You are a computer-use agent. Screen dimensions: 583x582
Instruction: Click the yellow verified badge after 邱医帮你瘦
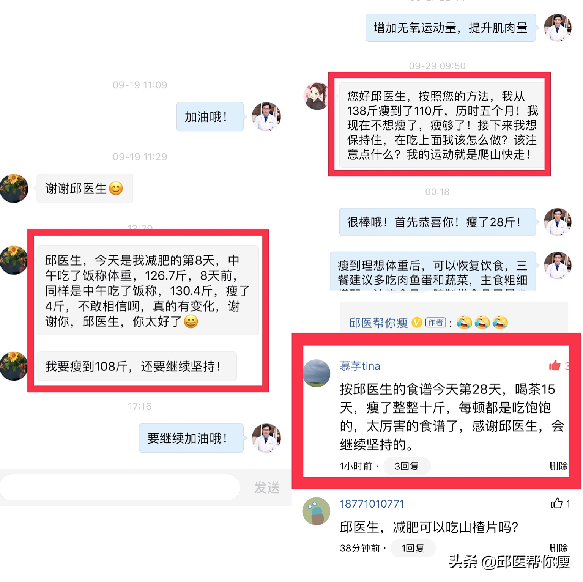coord(417,322)
